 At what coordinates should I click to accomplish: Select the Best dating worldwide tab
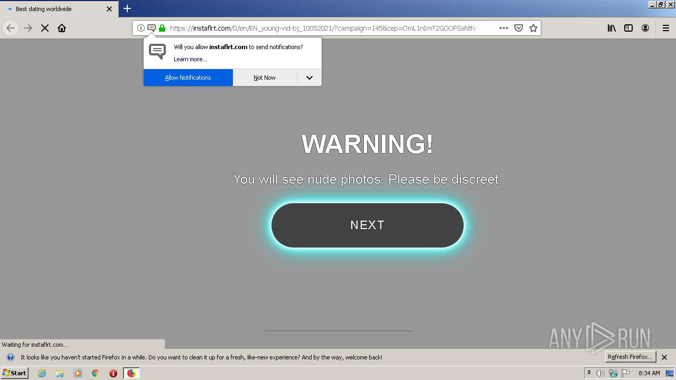pyautogui.click(x=59, y=9)
